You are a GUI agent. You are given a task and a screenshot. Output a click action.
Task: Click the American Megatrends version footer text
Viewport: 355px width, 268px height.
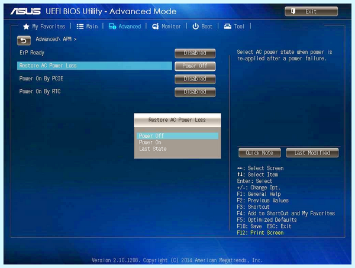tap(177, 260)
